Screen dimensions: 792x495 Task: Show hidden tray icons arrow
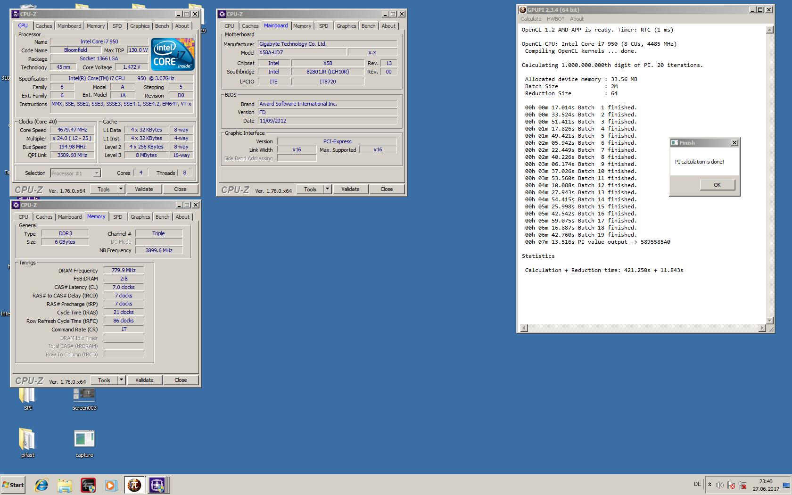(709, 484)
